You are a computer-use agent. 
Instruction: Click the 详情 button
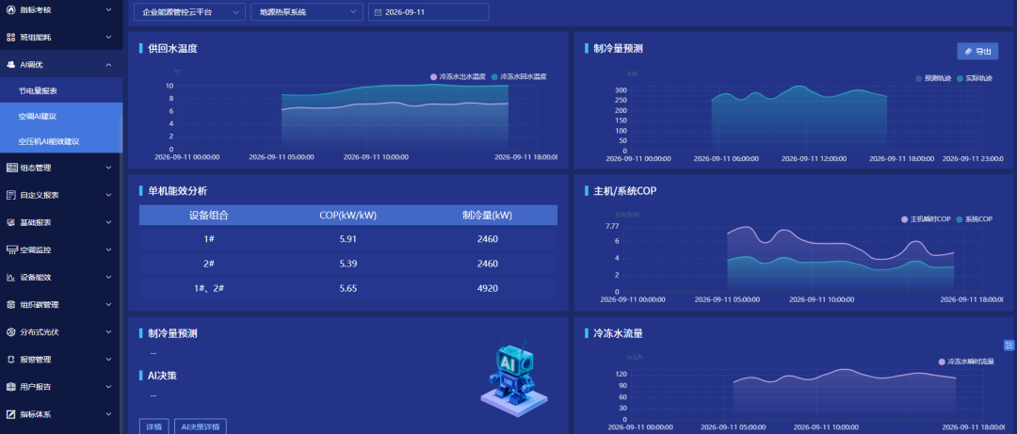coord(153,426)
